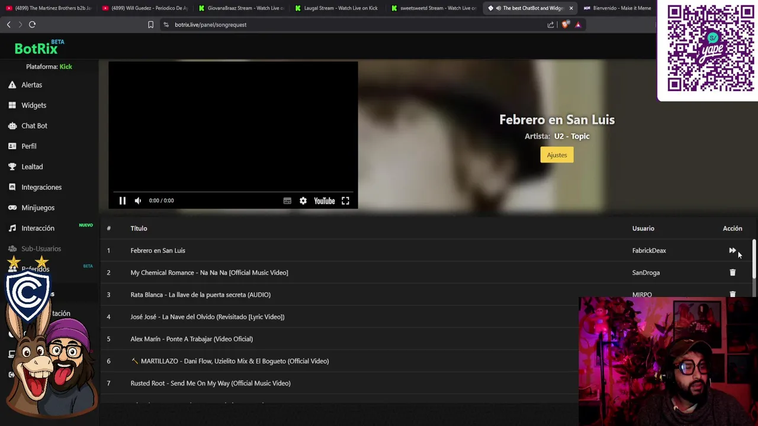Open the Alertas section in the sidebar
Screen dimensions: 758x426
(32, 85)
